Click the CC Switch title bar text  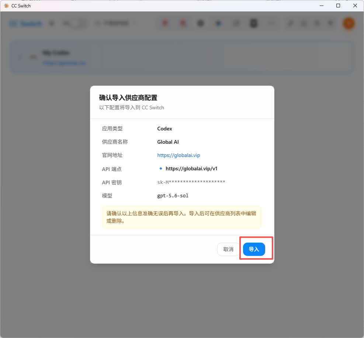click(21, 6)
